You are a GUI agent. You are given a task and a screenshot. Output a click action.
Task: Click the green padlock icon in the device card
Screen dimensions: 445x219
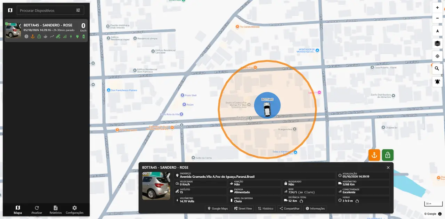point(39,36)
